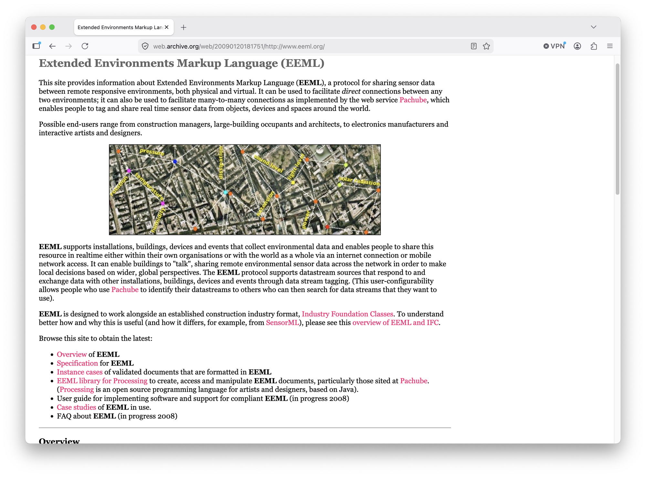This screenshot has height=477, width=646.
Task: Open overview of EEML and IFC link
Action: 395,323
